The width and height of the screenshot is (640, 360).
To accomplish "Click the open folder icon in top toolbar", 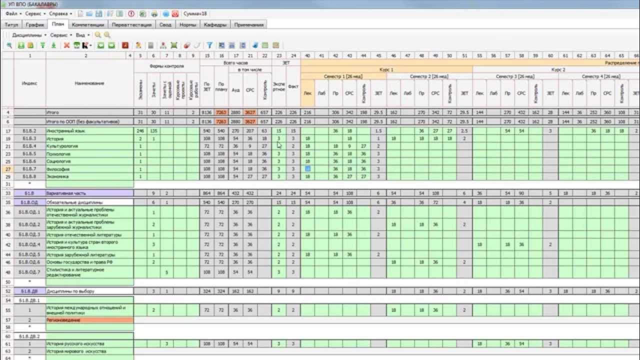I will [89, 13].
